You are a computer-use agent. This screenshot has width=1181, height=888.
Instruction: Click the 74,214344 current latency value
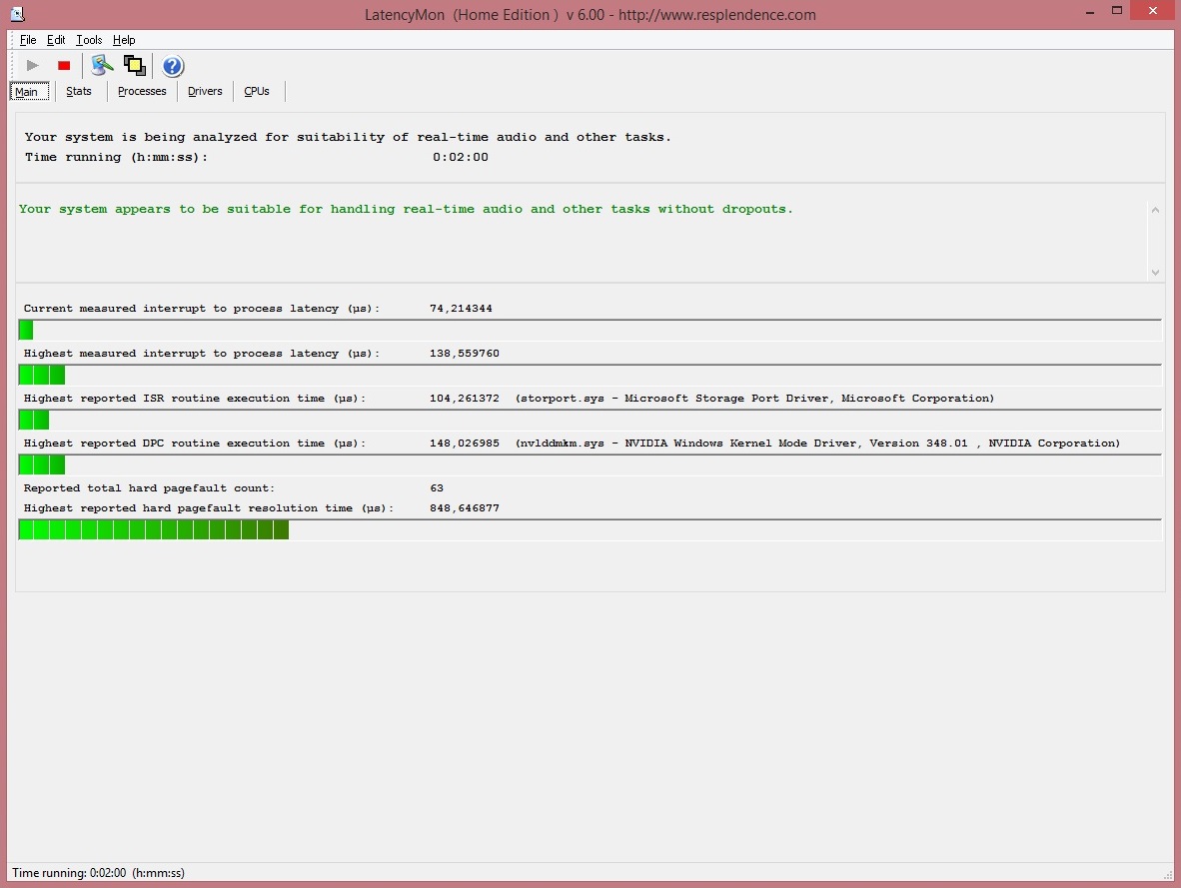461,308
